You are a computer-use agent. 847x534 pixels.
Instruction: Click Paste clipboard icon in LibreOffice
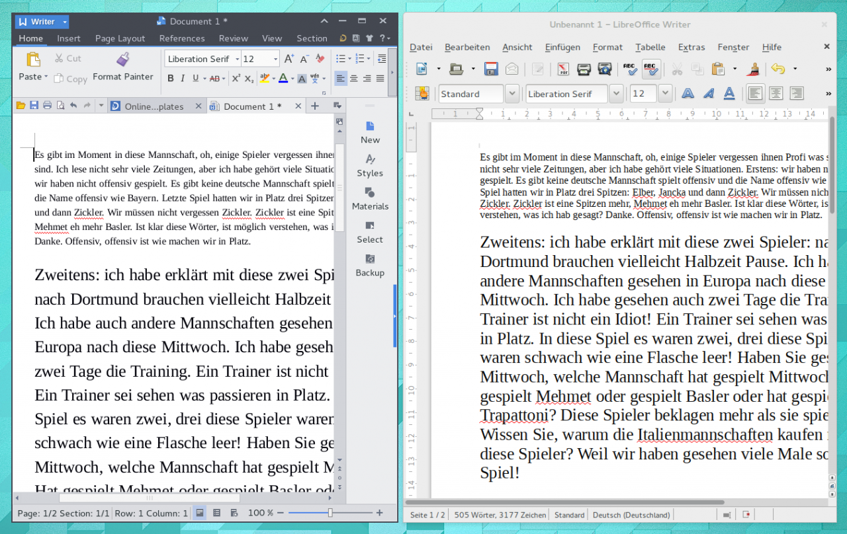click(717, 69)
